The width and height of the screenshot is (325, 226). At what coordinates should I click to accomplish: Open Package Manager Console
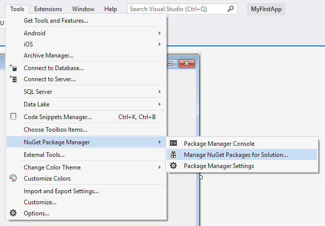coord(242,143)
